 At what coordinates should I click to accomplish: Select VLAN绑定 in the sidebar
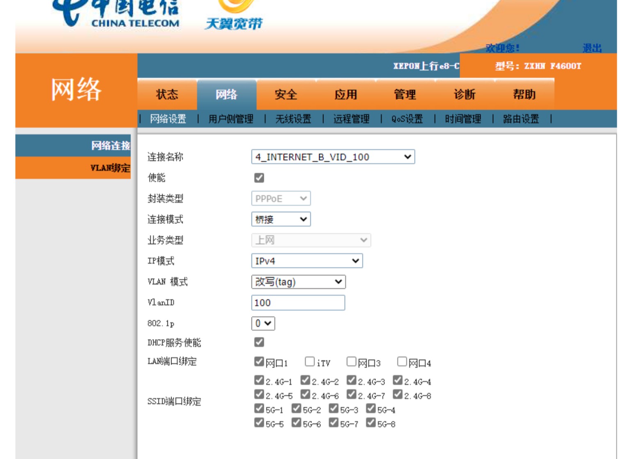pyautogui.click(x=110, y=167)
